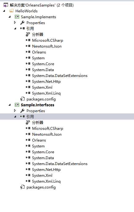This screenshot has height=212, width=134.
Task: Click the Sample.Implements C# project icon
Action: [17, 17]
